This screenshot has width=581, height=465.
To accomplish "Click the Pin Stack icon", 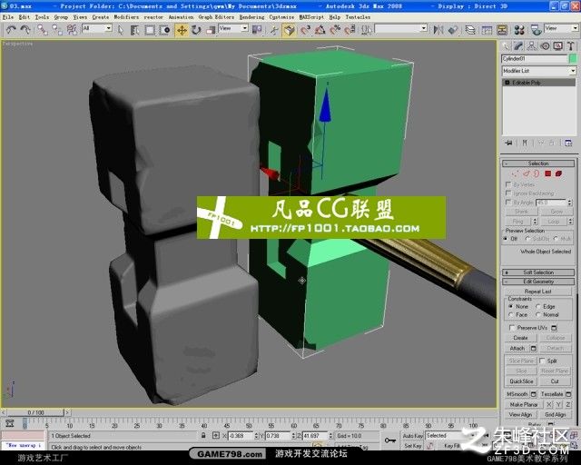I will [508, 143].
